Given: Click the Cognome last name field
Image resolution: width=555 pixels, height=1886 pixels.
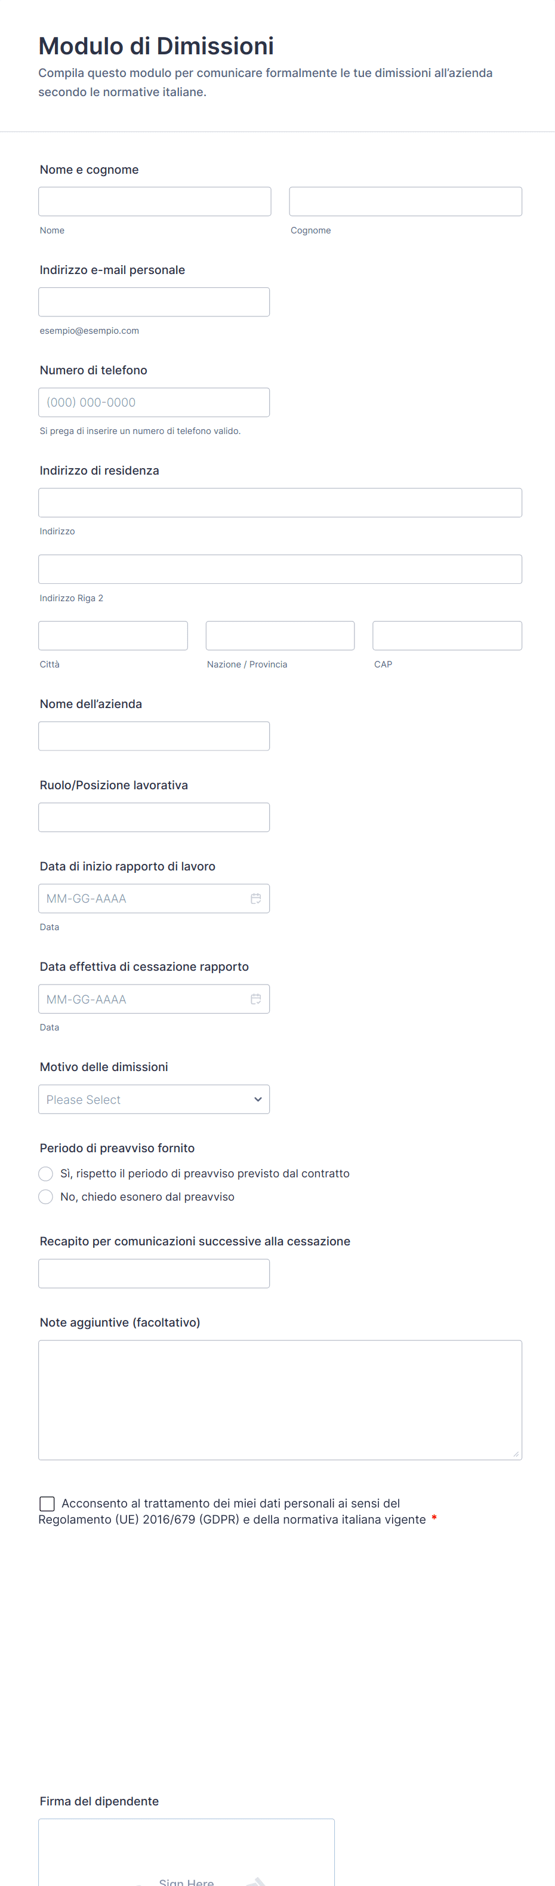Looking at the screenshot, I should pos(405,201).
